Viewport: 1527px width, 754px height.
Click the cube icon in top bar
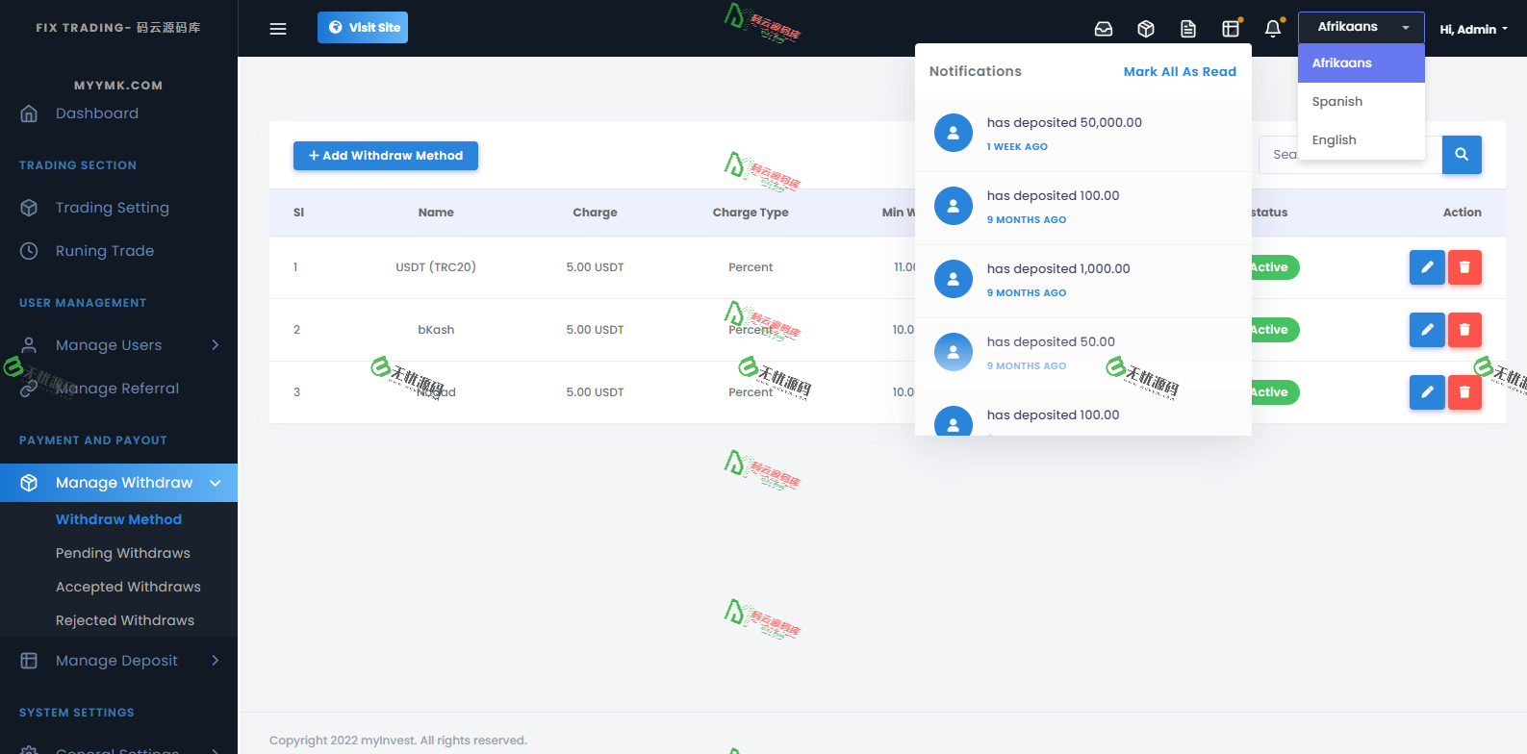pos(1145,29)
